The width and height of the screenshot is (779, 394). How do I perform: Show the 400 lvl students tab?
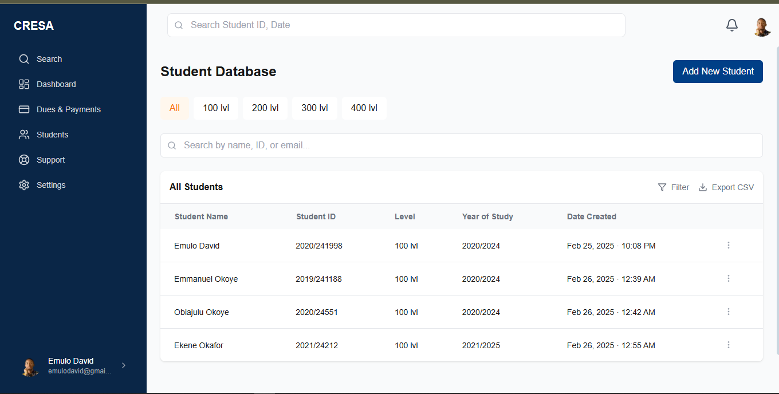point(364,108)
